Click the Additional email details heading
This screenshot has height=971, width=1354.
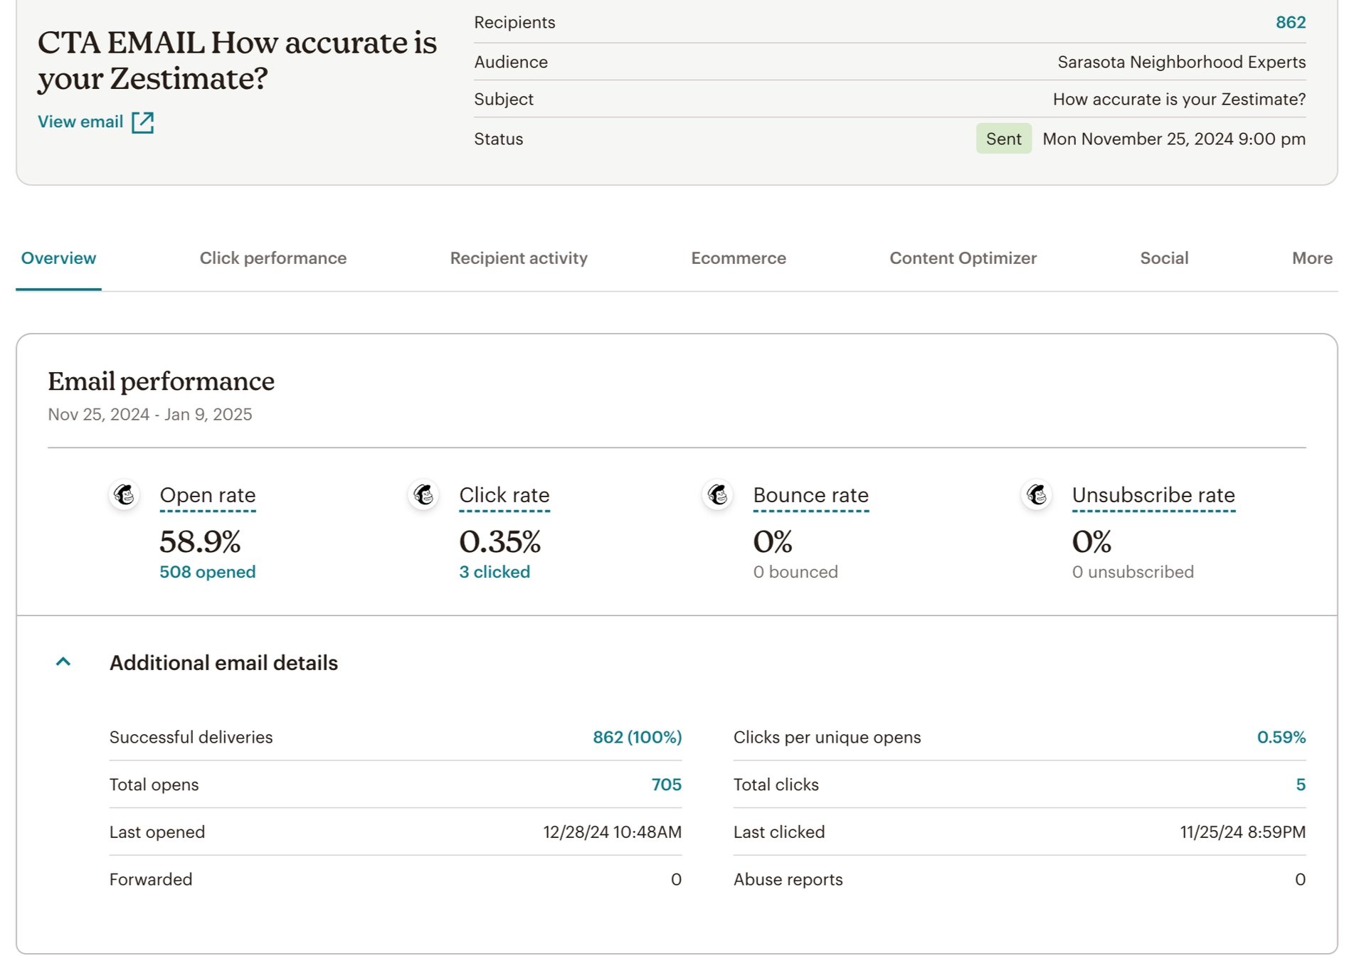click(x=223, y=663)
